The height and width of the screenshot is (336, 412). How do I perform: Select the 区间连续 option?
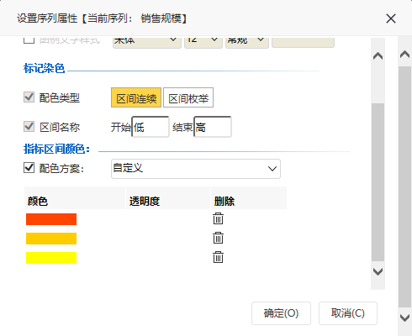tap(136, 97)
